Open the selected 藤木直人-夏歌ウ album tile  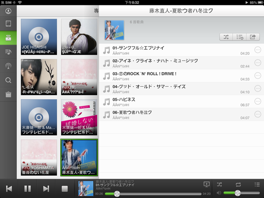[x=79, y=158]
